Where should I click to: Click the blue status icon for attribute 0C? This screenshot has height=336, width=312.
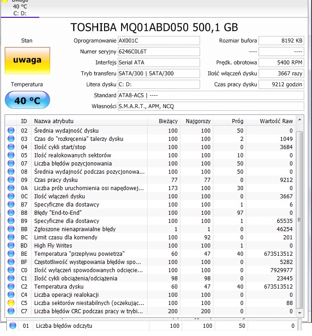(x=11, y=196)
